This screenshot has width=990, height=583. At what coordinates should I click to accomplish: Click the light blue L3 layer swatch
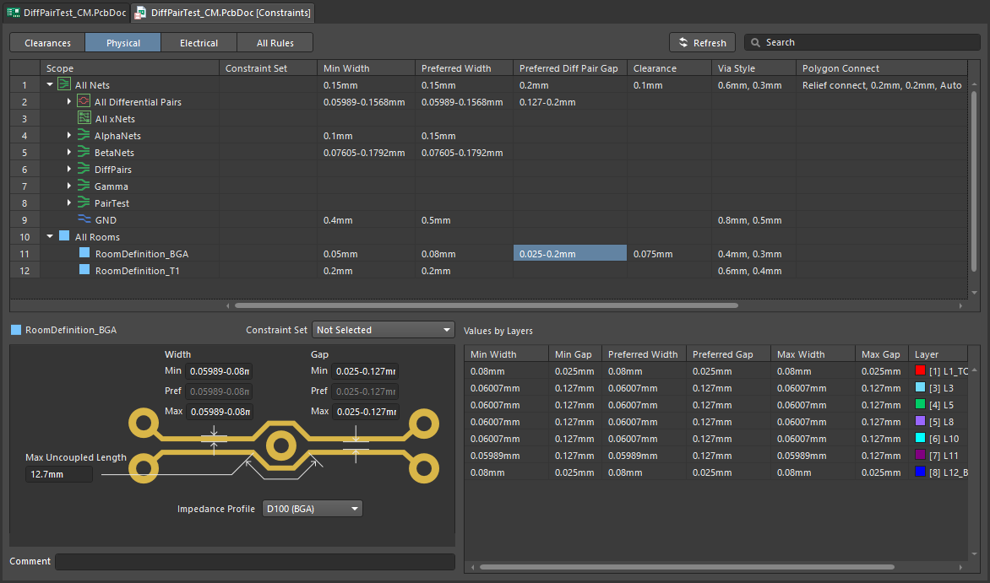tap(920, 387)
